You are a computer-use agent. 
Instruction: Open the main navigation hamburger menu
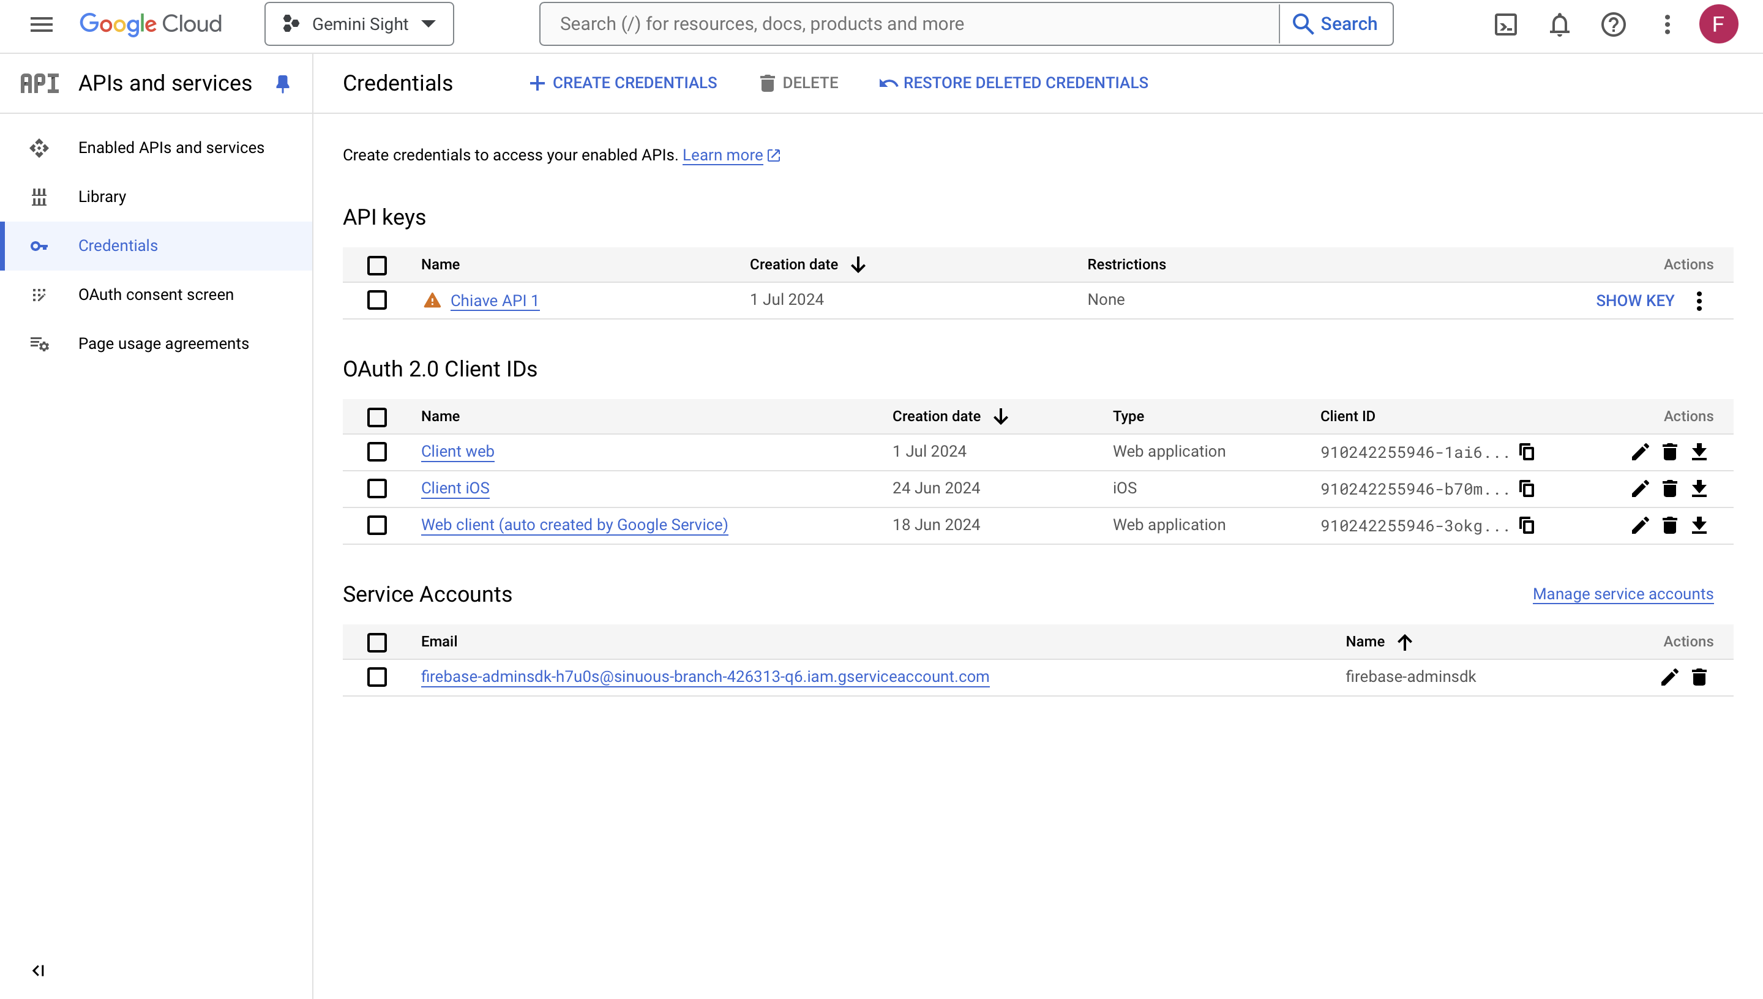41,24
